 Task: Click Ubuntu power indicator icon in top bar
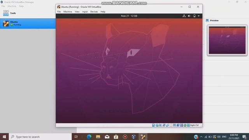pos(195,16)
